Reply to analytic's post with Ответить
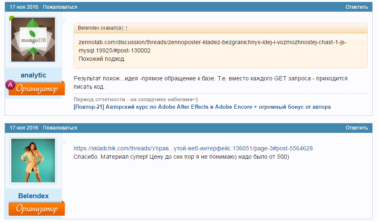Screen dimensions: 379x222 click(357, 7)
